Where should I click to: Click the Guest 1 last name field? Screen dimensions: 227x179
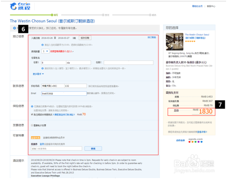click(x=54, y=63)
